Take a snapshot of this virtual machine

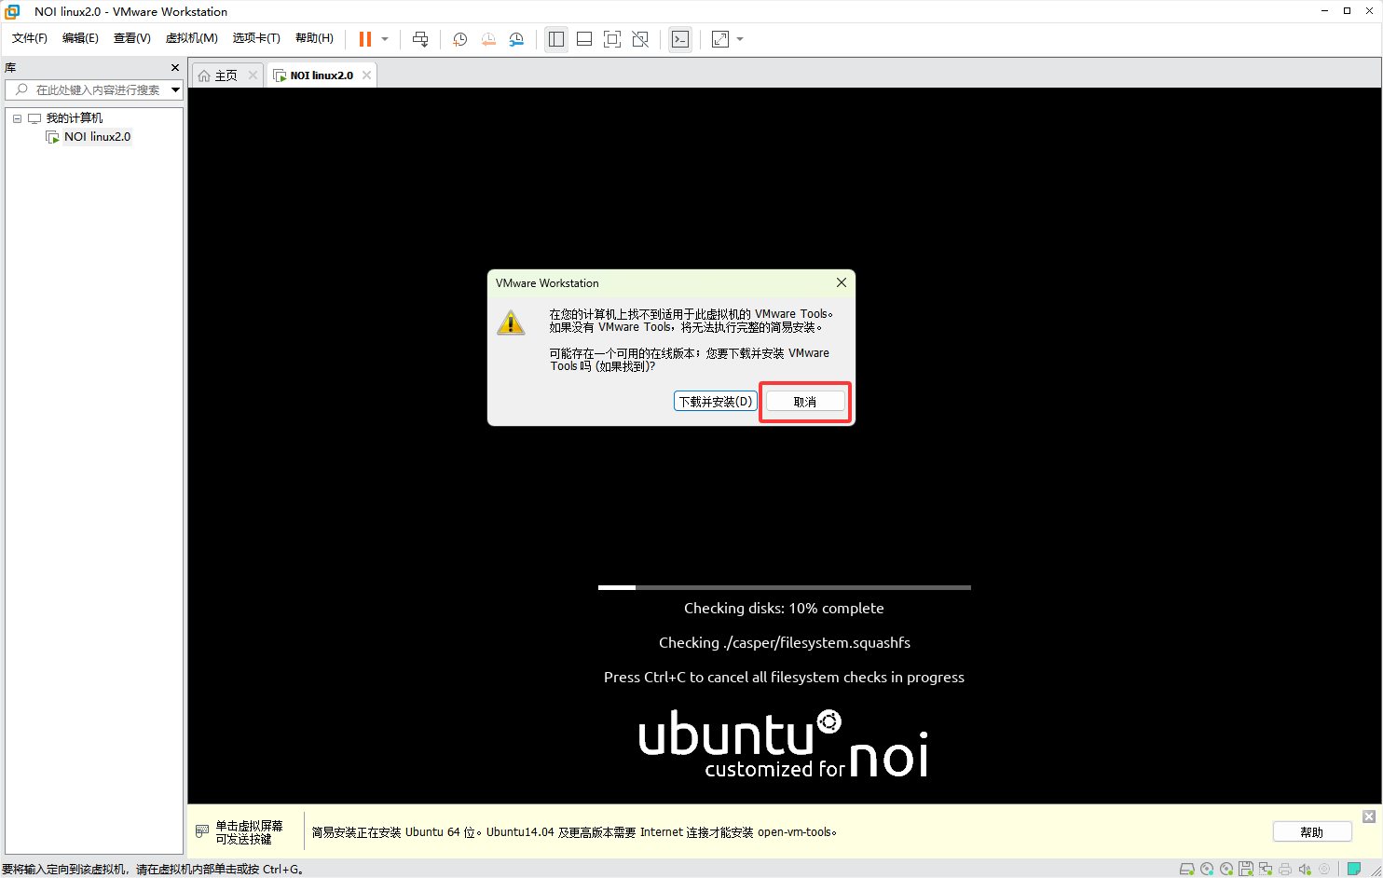459,39
